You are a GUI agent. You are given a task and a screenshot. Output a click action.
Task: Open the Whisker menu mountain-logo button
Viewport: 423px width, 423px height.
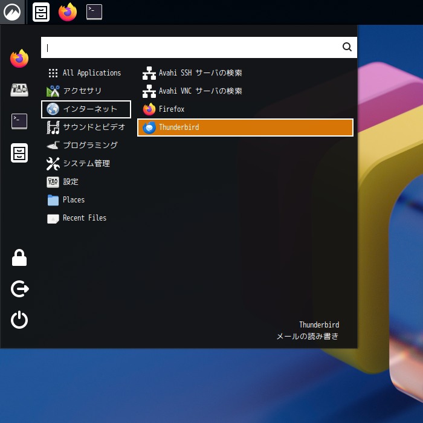coord(12,12)
